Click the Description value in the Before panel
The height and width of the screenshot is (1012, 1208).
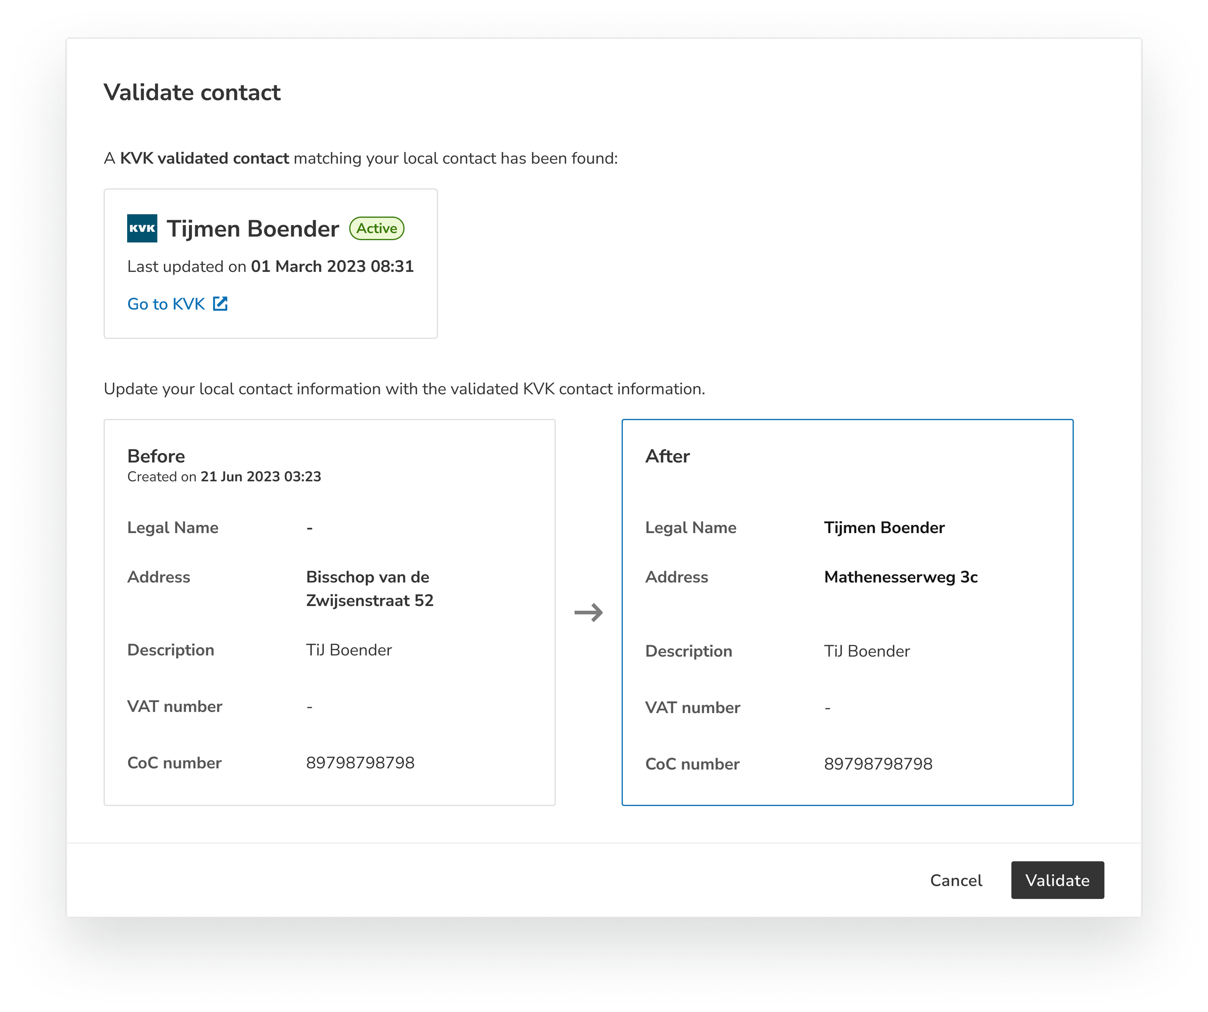[x=348, y=650]
